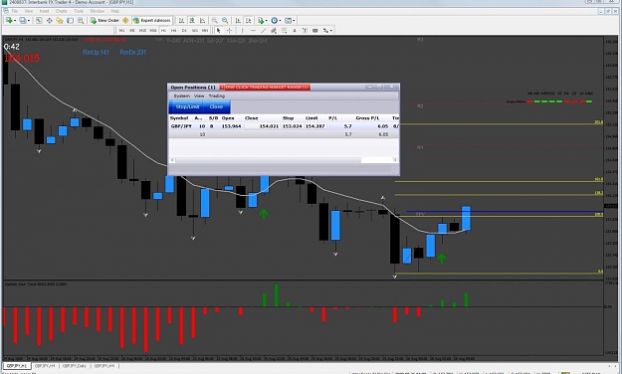Click the Gross P/L column header
The height and width of the screenshot is (374, 622).
pyautogui.click(x=366, y=118)
